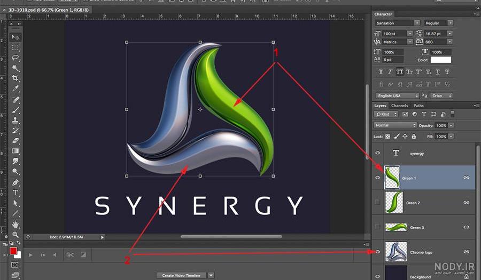Viewport: 481px width, 280px height.
Task: Hide the synergy text layer
Action: pos(378,153)
